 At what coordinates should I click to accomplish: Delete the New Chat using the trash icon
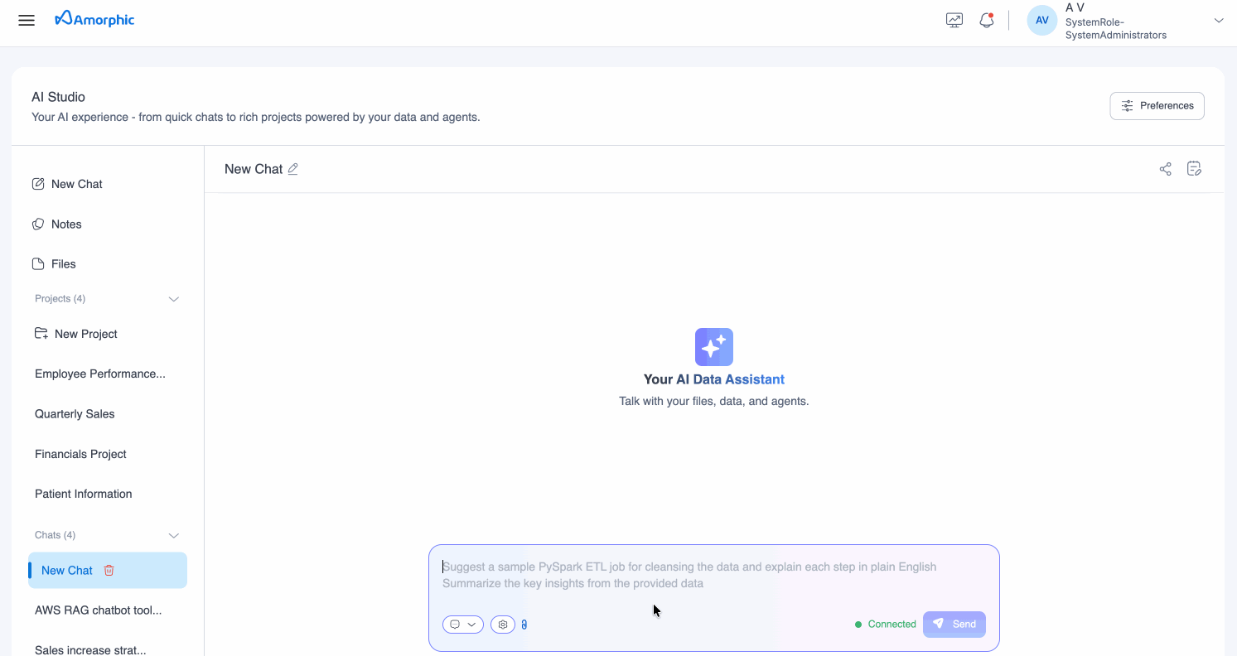[109, 570]
